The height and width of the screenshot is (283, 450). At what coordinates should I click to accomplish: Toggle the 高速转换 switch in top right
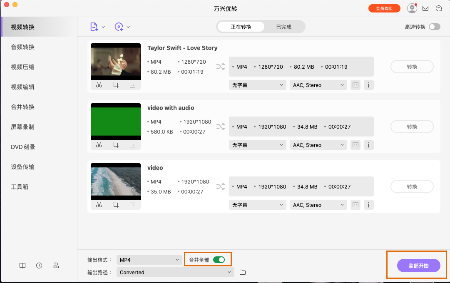point(435,26)
